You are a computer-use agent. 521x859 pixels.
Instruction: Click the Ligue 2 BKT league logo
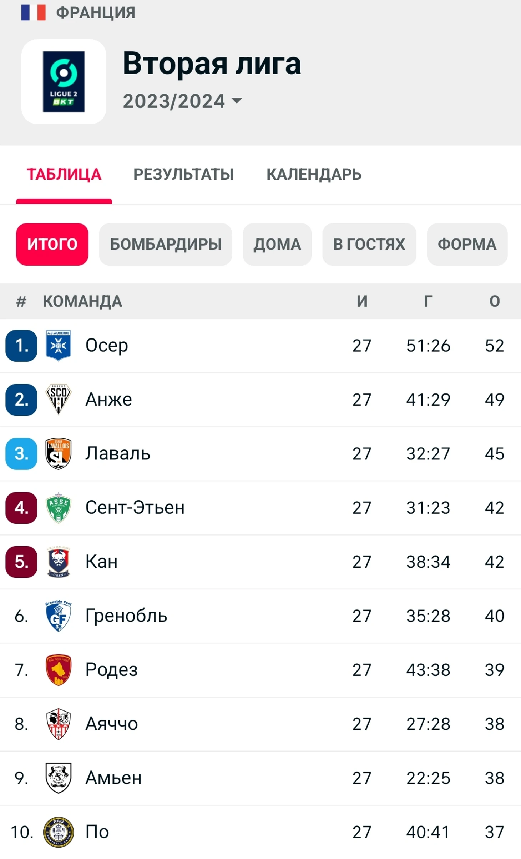(x=64, y=82)
